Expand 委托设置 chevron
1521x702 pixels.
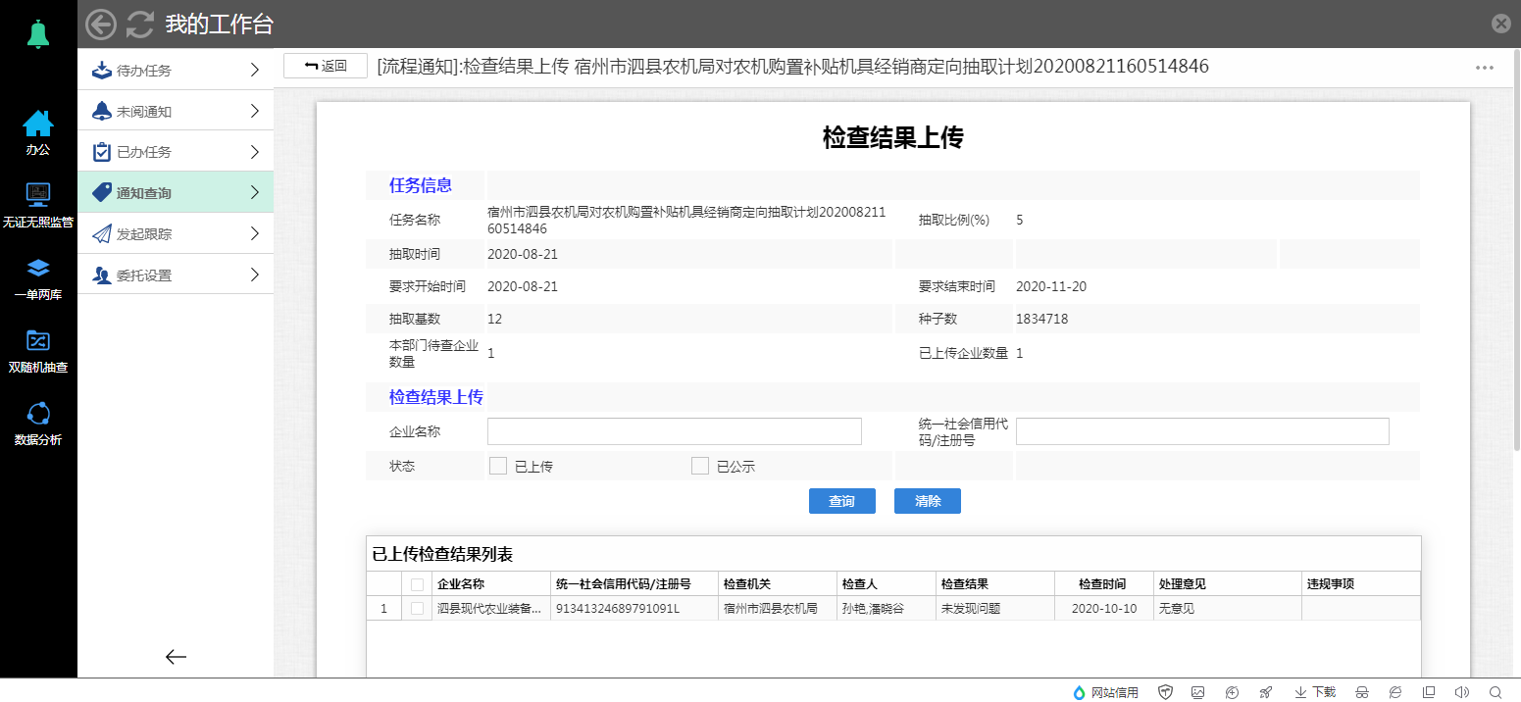pyautogui.click(x=254, y=276)
